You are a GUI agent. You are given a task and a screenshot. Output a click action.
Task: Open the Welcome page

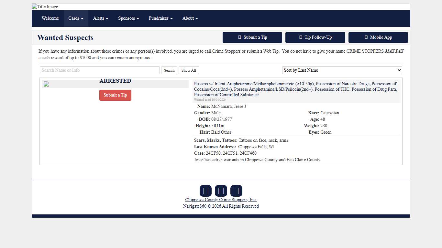[50, 18]
